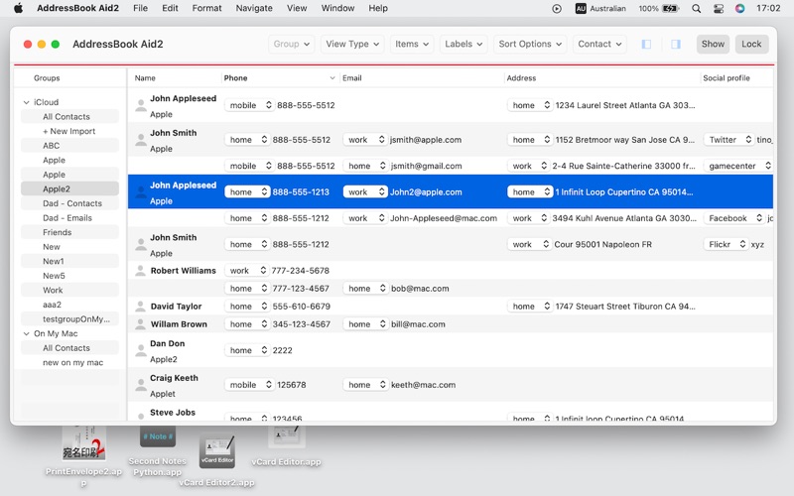
Task: Change Twitter social profile label
Action: pyautogui.click(x=728, y=140)
